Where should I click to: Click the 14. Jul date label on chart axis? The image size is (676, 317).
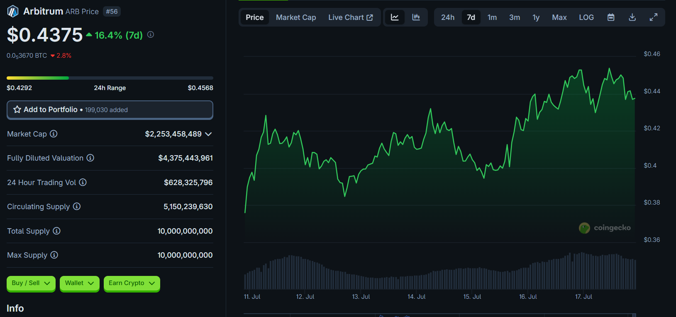pyautogui.click(x=417, y=297)
